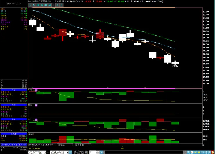This screenshot has height=154, width=215.
Task: Click the undo/return icon in bottom toolbar
Action: pos(202,152)
